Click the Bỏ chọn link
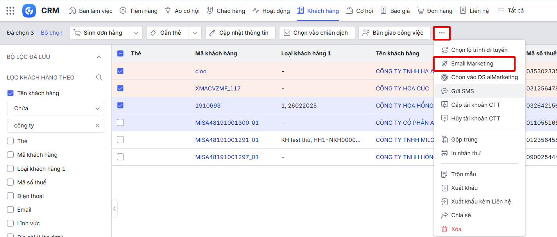Image resolution: width=557 pixels, height=237 pixels. coord(52,33)
